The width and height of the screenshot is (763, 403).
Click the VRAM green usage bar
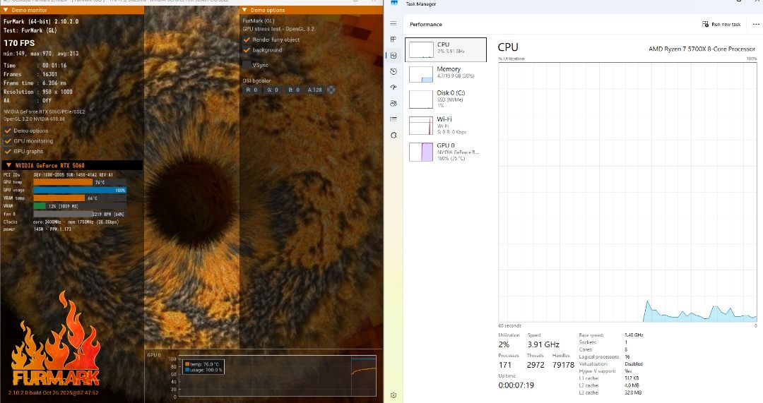(x=40, y=206)
